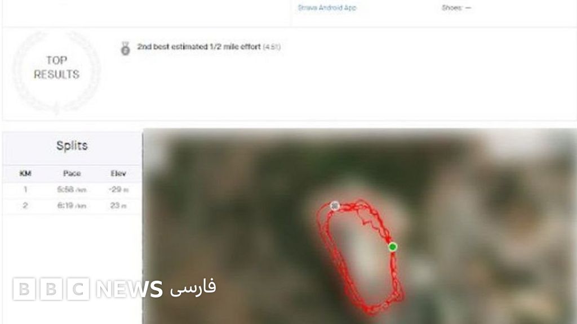Click the grey finish marker on map

pyautogui.click(x=335, y=206)
